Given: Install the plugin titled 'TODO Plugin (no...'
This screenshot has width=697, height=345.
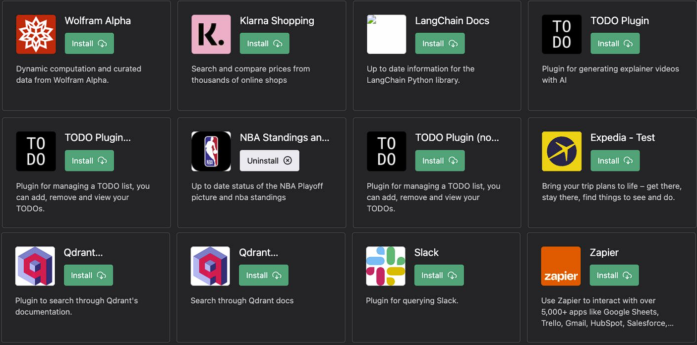Looking at the screenshot, I should coord(440,161).
